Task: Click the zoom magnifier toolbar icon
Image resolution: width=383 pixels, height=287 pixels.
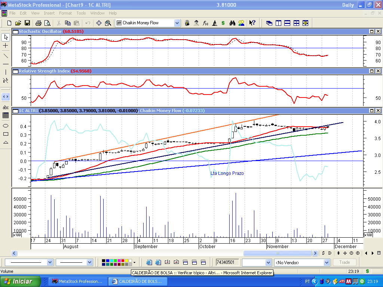Action: tap(108, 23)
